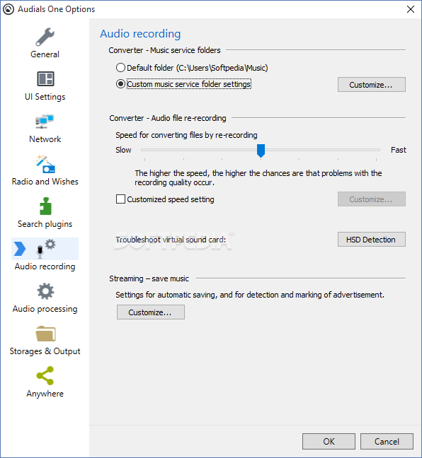The image size is (422, 458).
Task: Enable the Customized speed setting checkbox
Action: click(x=120, y=199)
